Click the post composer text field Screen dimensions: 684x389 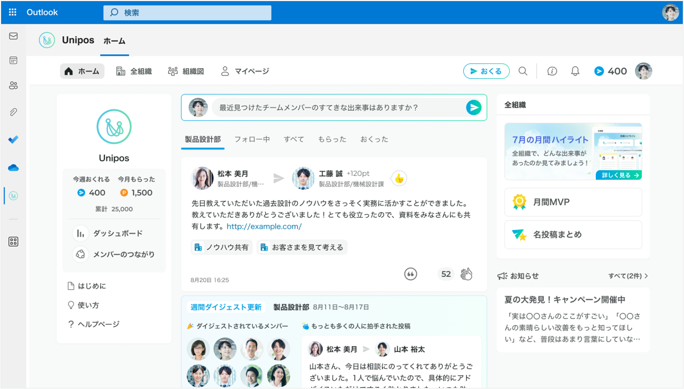[337, 108]
